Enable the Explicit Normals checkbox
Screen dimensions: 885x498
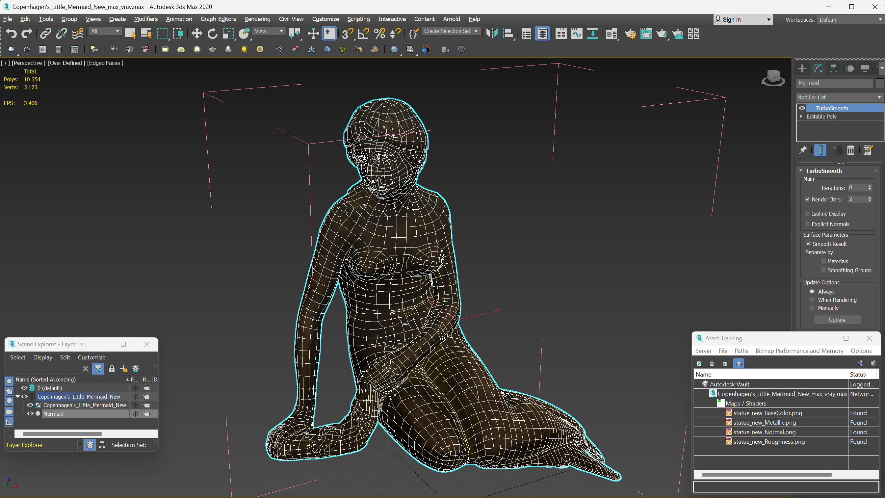[x=808, y=224]
